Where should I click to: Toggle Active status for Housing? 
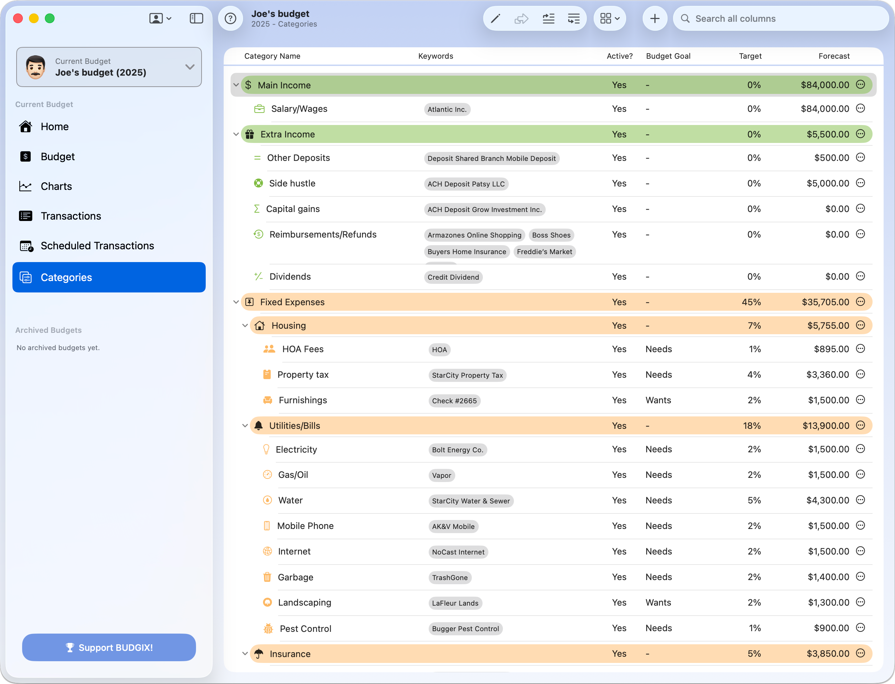[x=619, y=325]
